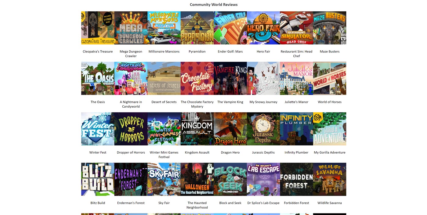Open the Desert of Secrets title link
The image size is (427, 215).
pyautogui.click(x=164, y=102)
